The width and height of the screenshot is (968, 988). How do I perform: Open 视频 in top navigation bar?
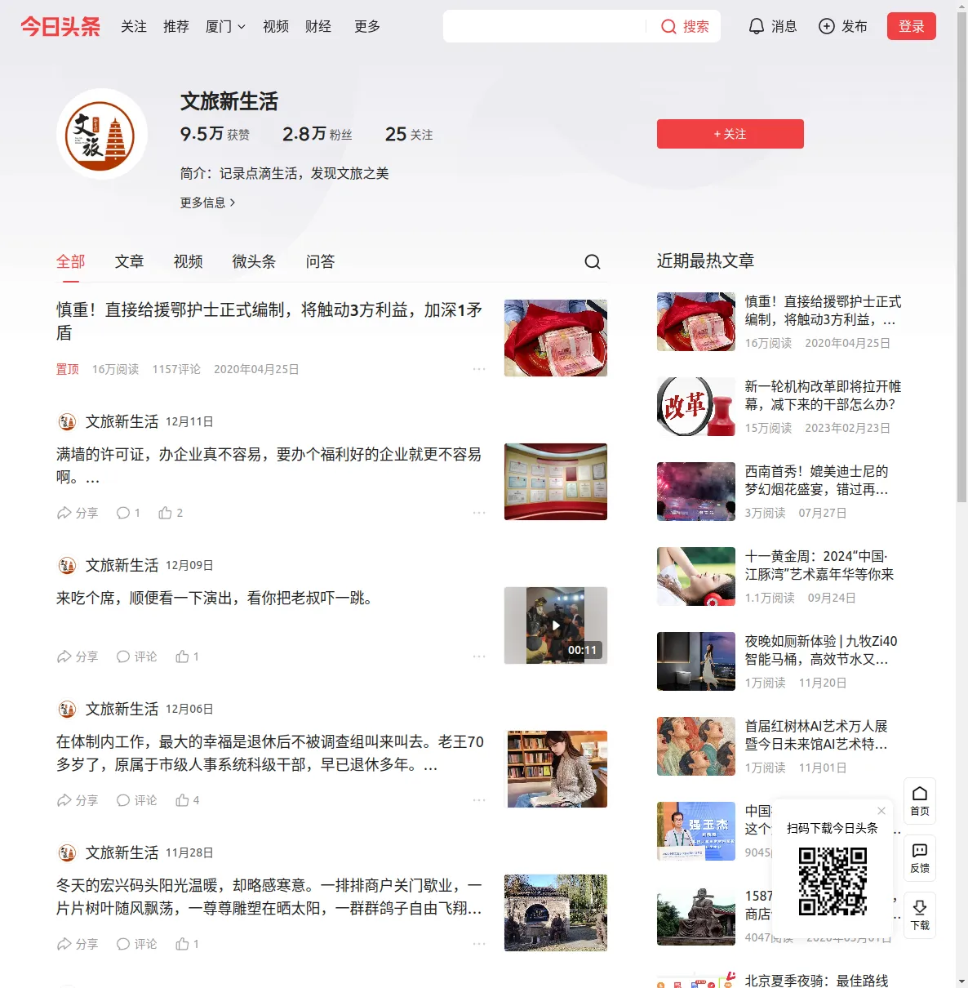tap(276, 27)
